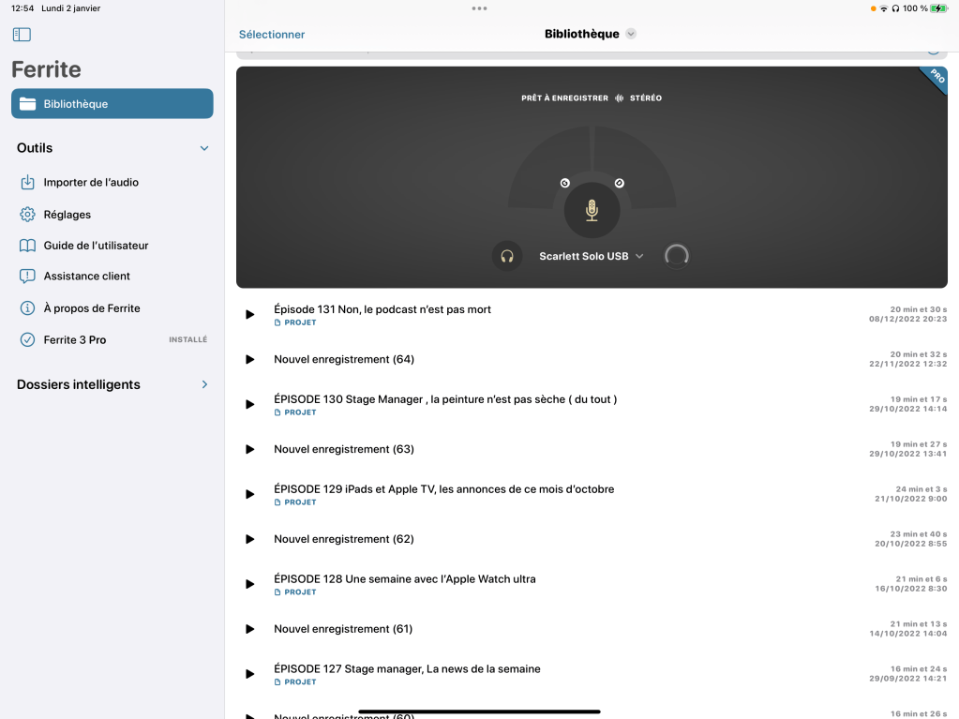Open Guide de l'utilisateur

click(96, 246)
